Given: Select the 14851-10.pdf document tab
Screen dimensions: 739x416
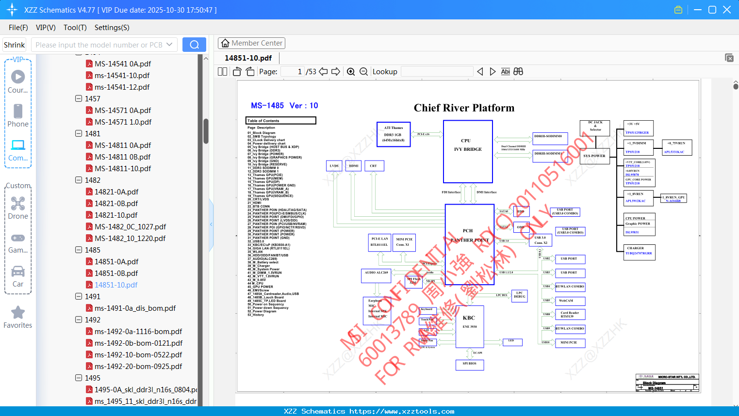Looking at the screenshot, I should pos(248,58).
